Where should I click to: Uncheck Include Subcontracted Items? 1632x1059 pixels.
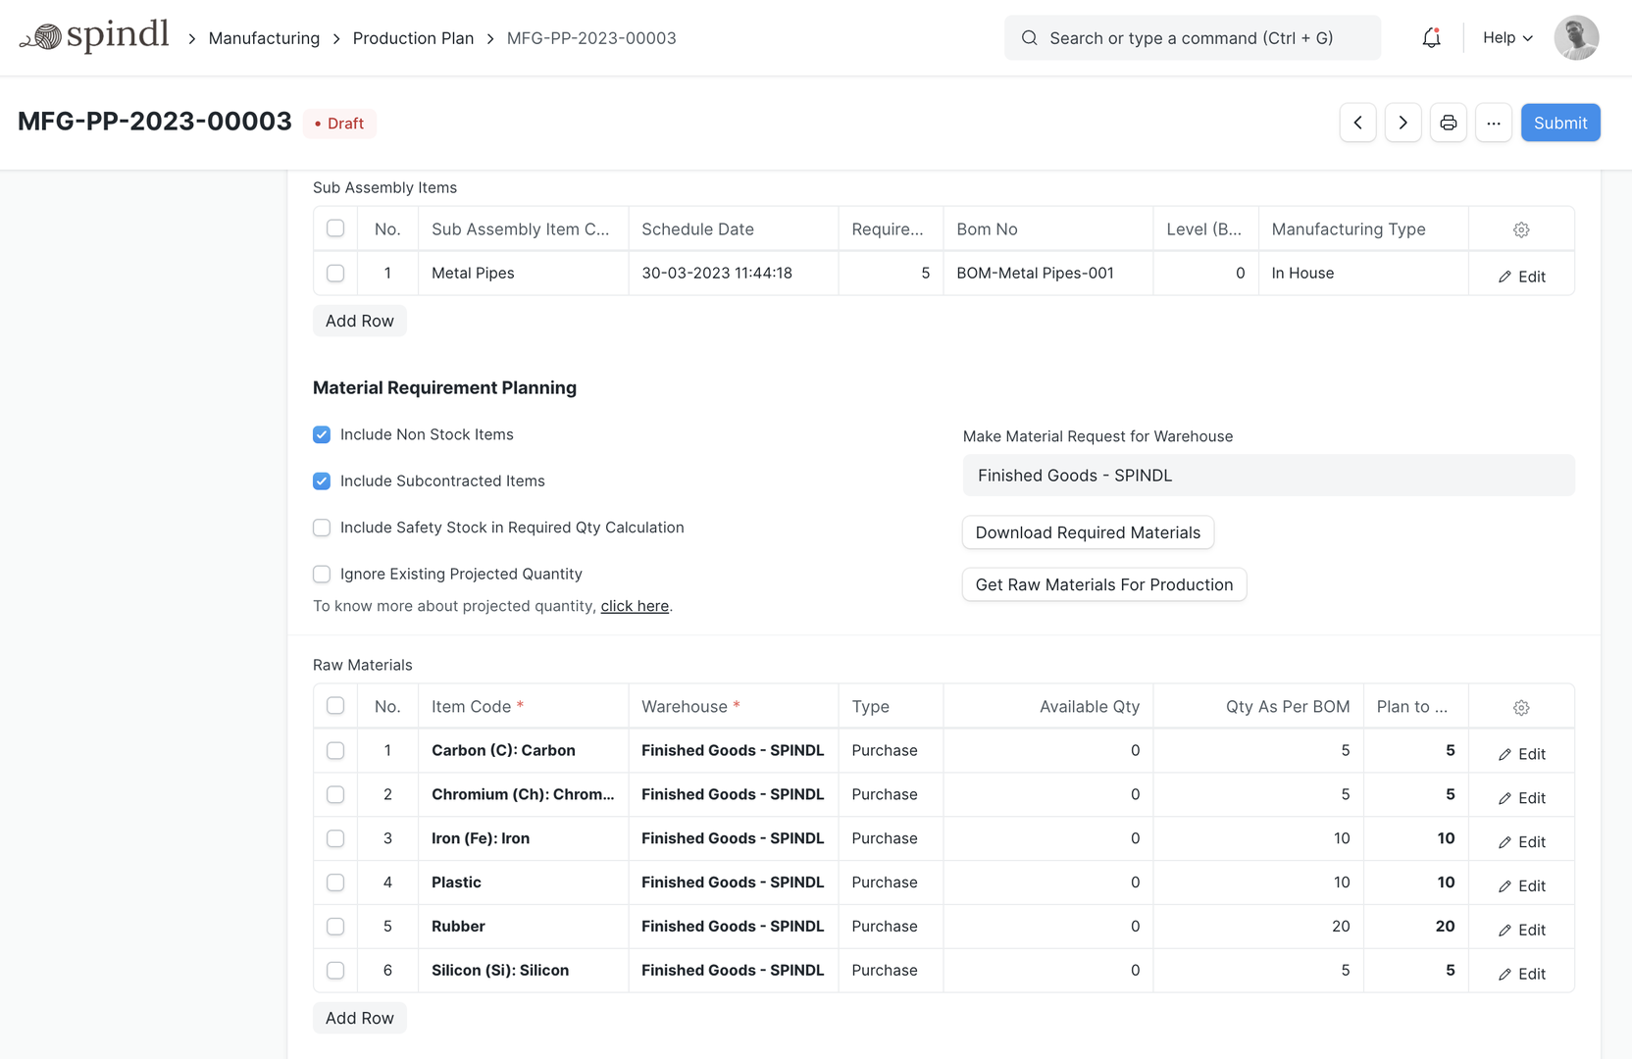tap(322, 480)
